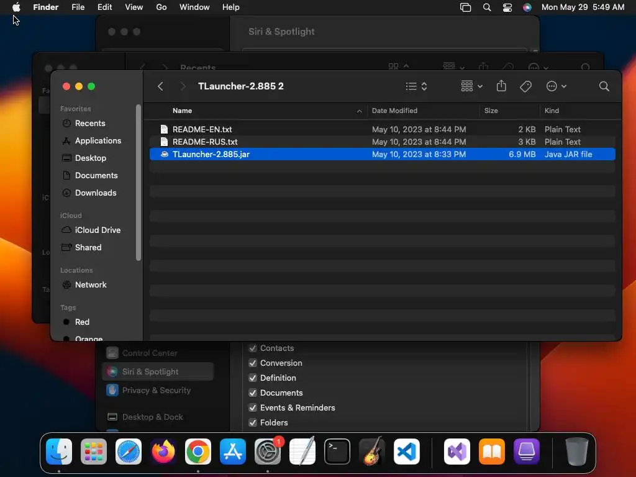This screenshot has width=636, height=477.
Task: Sort by the Kind column header
Action: point(552,111)
